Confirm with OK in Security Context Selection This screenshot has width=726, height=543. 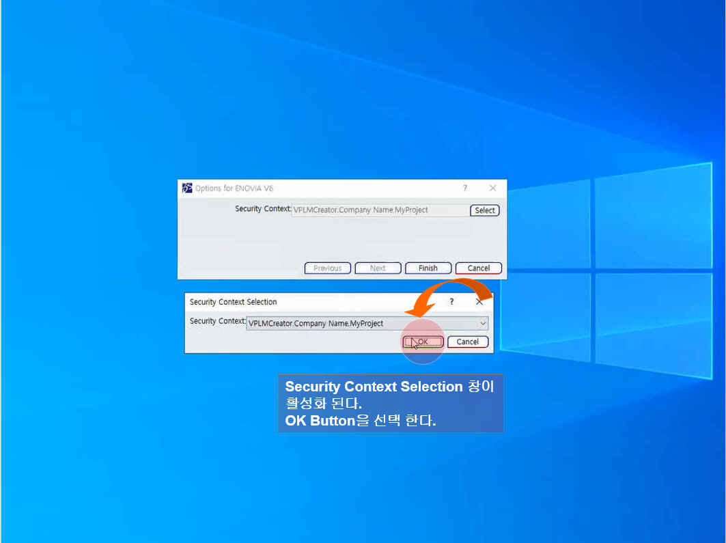[x=423, y=342]
